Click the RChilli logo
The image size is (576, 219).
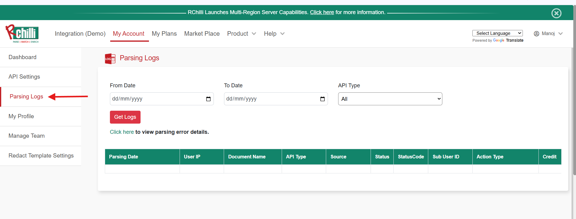point(22,34)
